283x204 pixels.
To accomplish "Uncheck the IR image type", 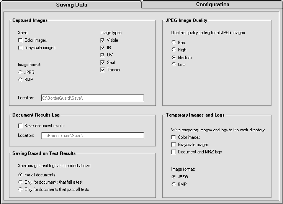I will click(102, 48).
